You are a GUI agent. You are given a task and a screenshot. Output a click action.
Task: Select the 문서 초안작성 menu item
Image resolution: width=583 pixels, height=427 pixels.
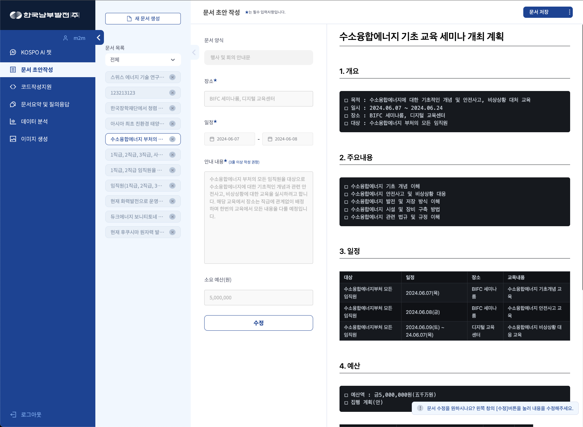coord(48,70)
